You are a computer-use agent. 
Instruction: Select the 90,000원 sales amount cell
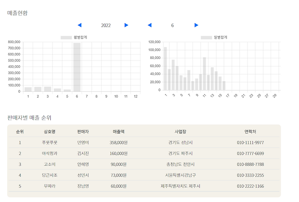click(x=118, y=164)
